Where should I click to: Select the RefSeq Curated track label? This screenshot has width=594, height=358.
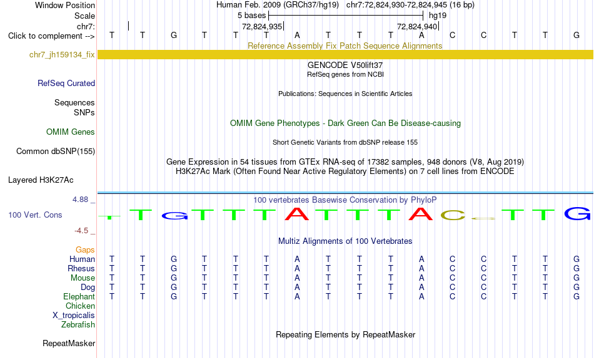[66, 83]
